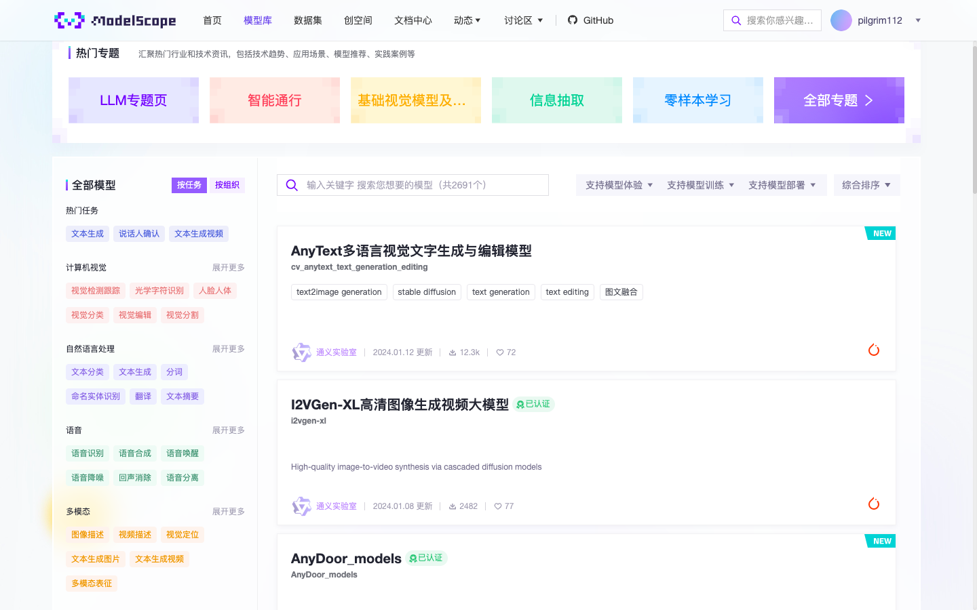Viewport: 977px width, 610px height.
Task: Open the GitHub icon in the navigation bar
Action: click(572, 20)
